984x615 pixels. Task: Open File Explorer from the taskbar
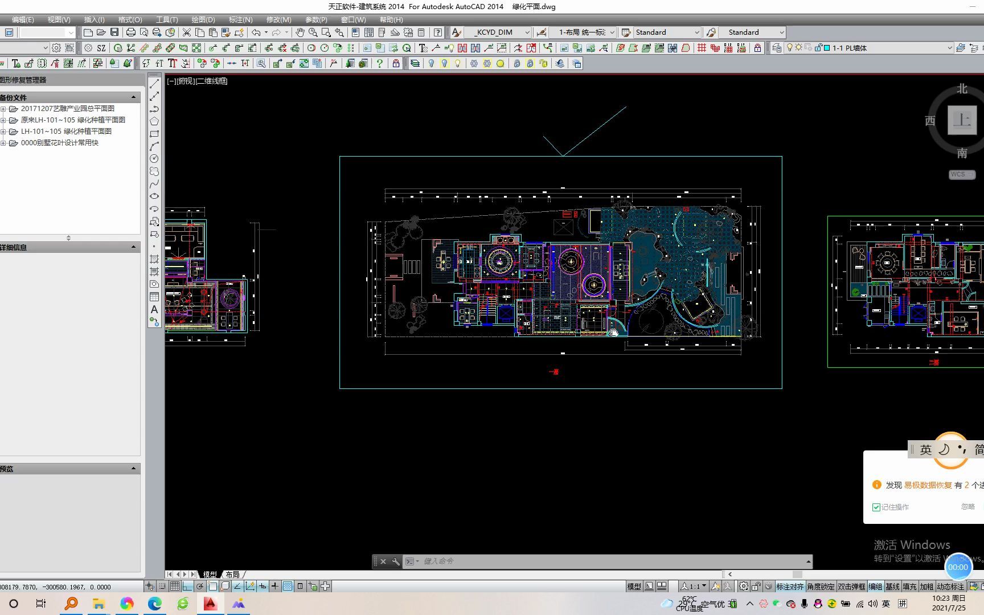coord(99,604)
